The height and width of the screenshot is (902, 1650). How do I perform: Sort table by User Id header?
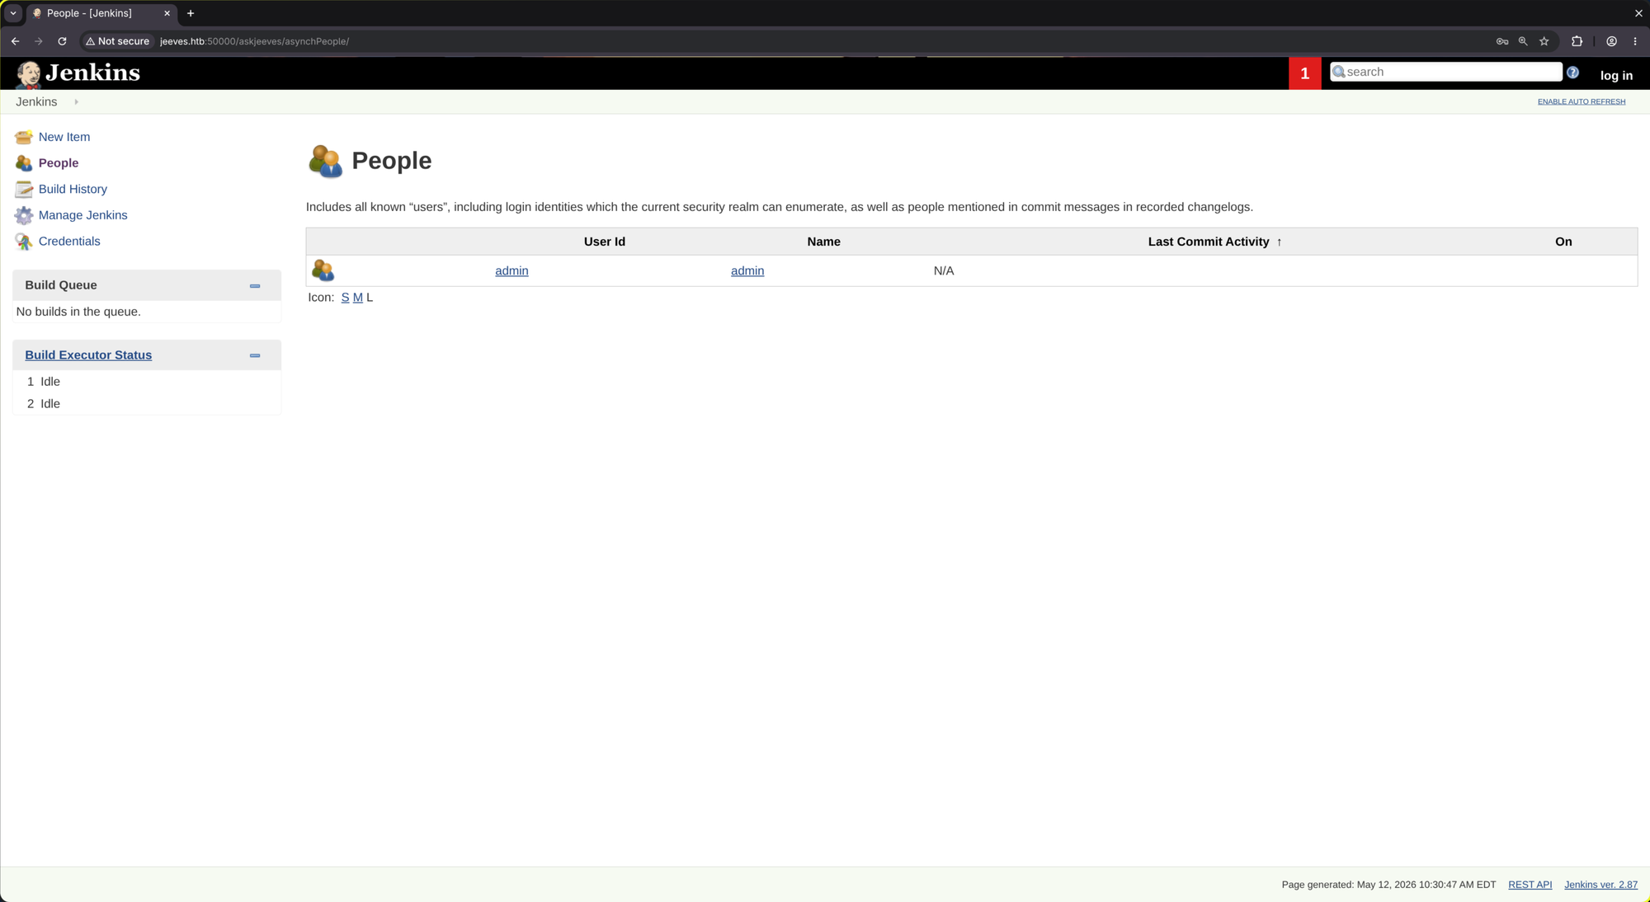coord(604,242)
